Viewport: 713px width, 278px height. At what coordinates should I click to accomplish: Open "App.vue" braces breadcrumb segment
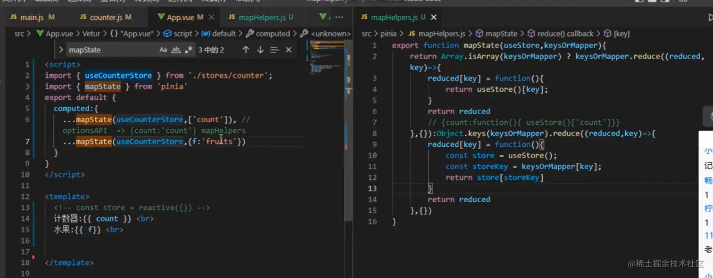(132, 34)
